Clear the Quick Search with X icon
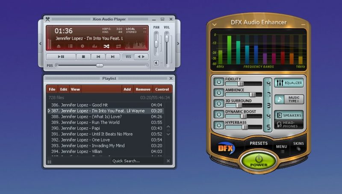 point(168,161)
